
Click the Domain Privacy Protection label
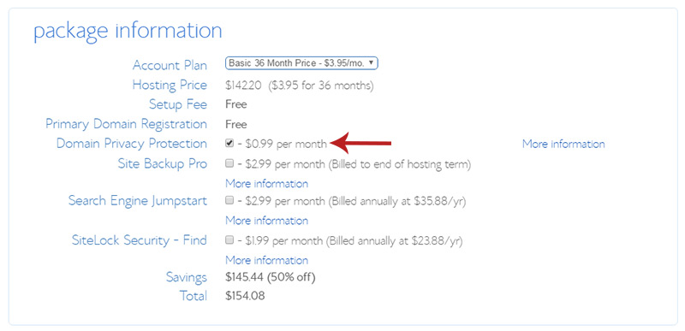(132, 144)
